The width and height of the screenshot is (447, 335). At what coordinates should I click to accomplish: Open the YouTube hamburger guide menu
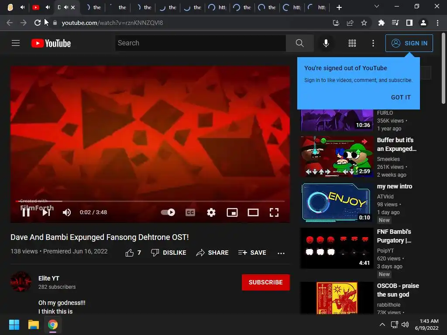tap(16, 43)
